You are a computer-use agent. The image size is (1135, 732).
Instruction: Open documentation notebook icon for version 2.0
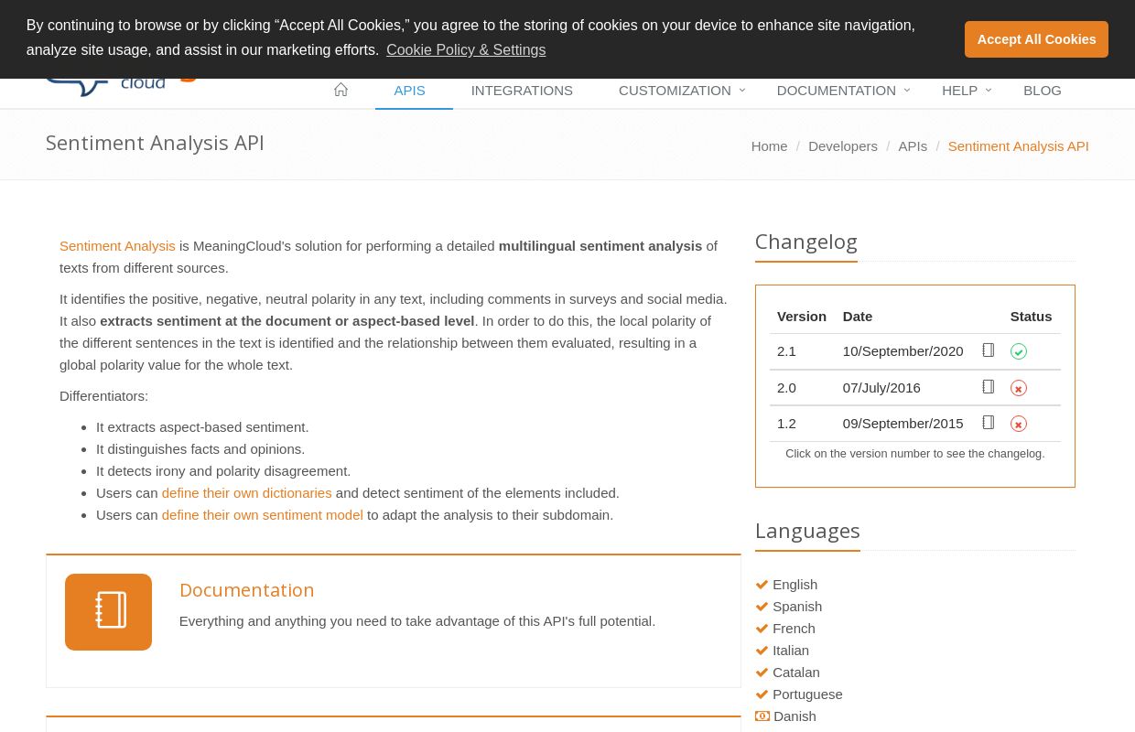click(988, 387)
